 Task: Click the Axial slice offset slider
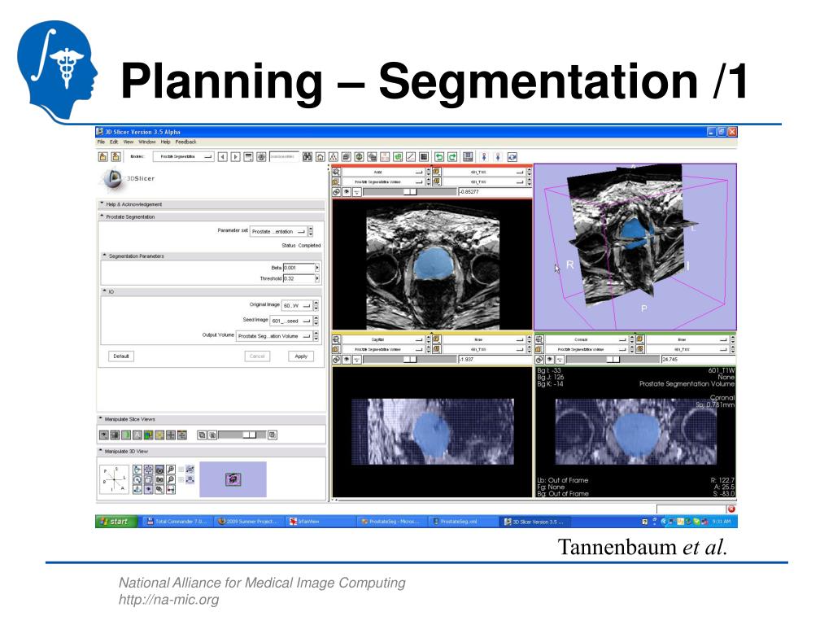(410, 192)
